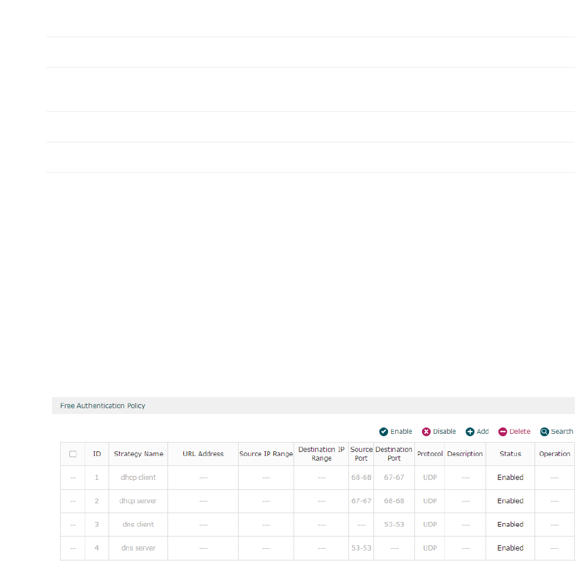Select the 'dns server' strategy name
Image resolution: width=576 pixels, height=561 pixels.
click(138, 548)
